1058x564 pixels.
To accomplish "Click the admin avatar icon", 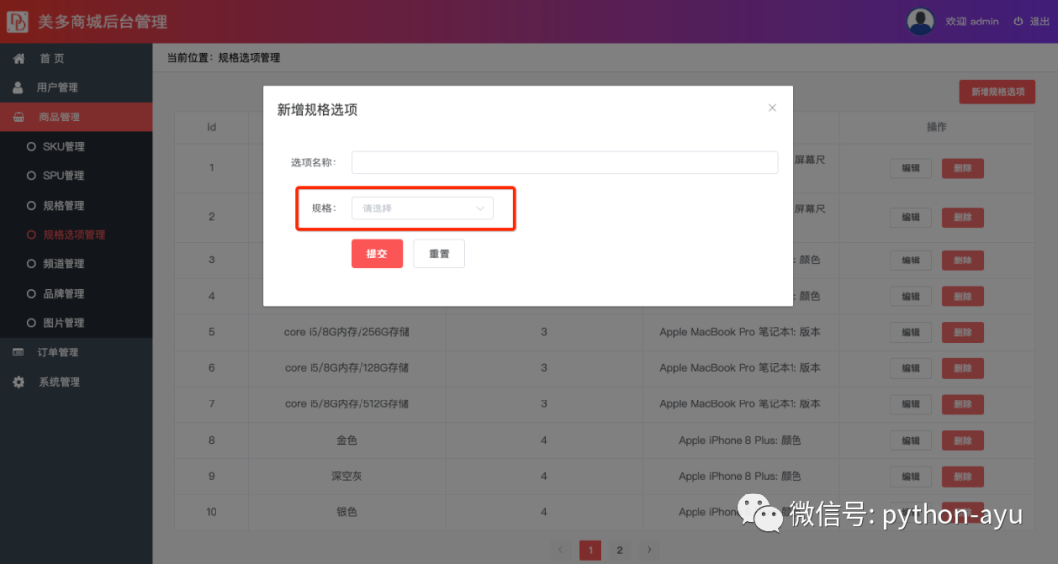I will [920, 22].
